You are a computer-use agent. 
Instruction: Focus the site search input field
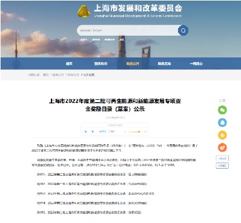(128, 30)
